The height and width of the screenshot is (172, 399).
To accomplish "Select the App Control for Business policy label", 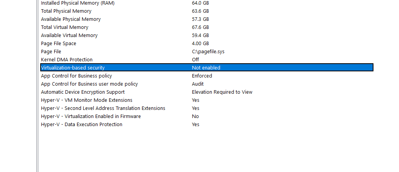I will [77, 76].
